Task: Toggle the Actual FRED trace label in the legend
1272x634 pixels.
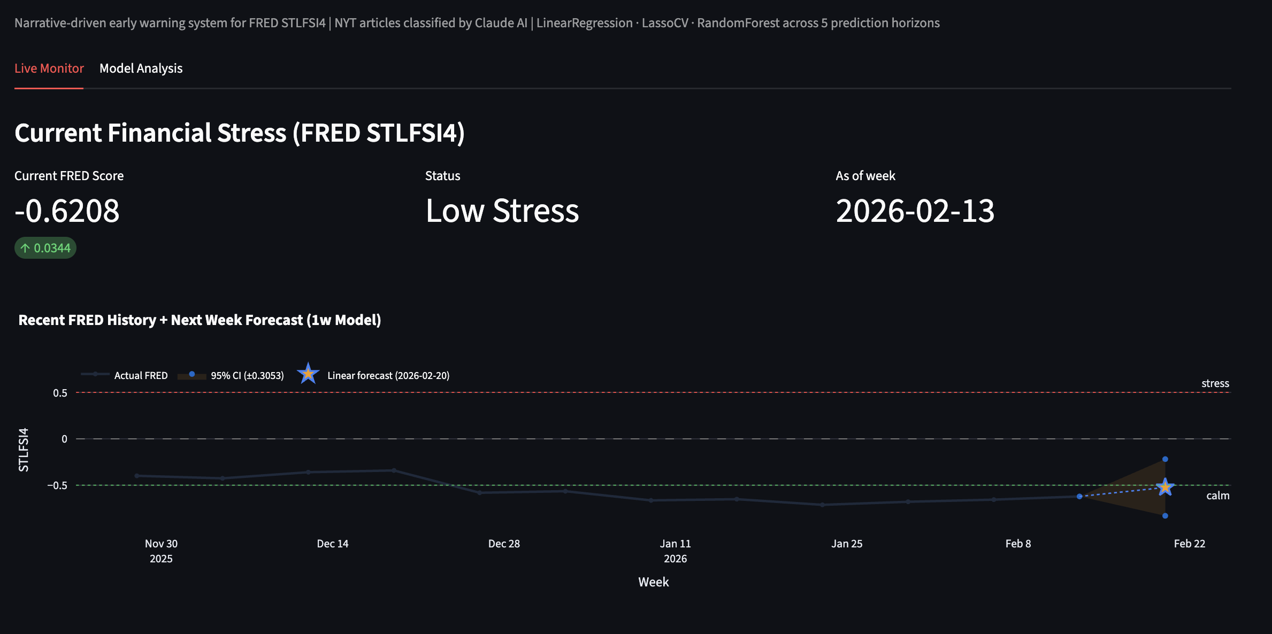Action: pos(141,376)
